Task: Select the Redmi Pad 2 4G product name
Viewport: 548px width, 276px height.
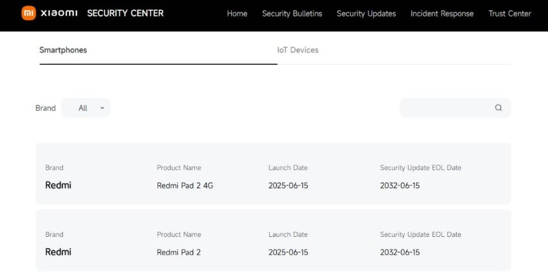Action: [185, 185]
